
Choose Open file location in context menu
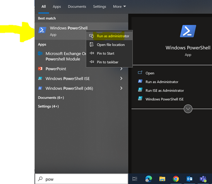click(109, 45)
